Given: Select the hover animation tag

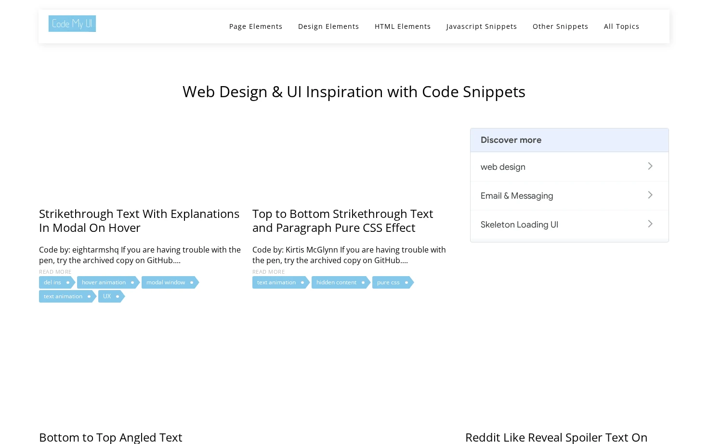Looking at the screenshot, I should 108,282.
